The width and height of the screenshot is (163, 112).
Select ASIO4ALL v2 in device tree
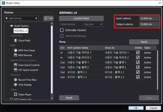[x=21, y=31]
